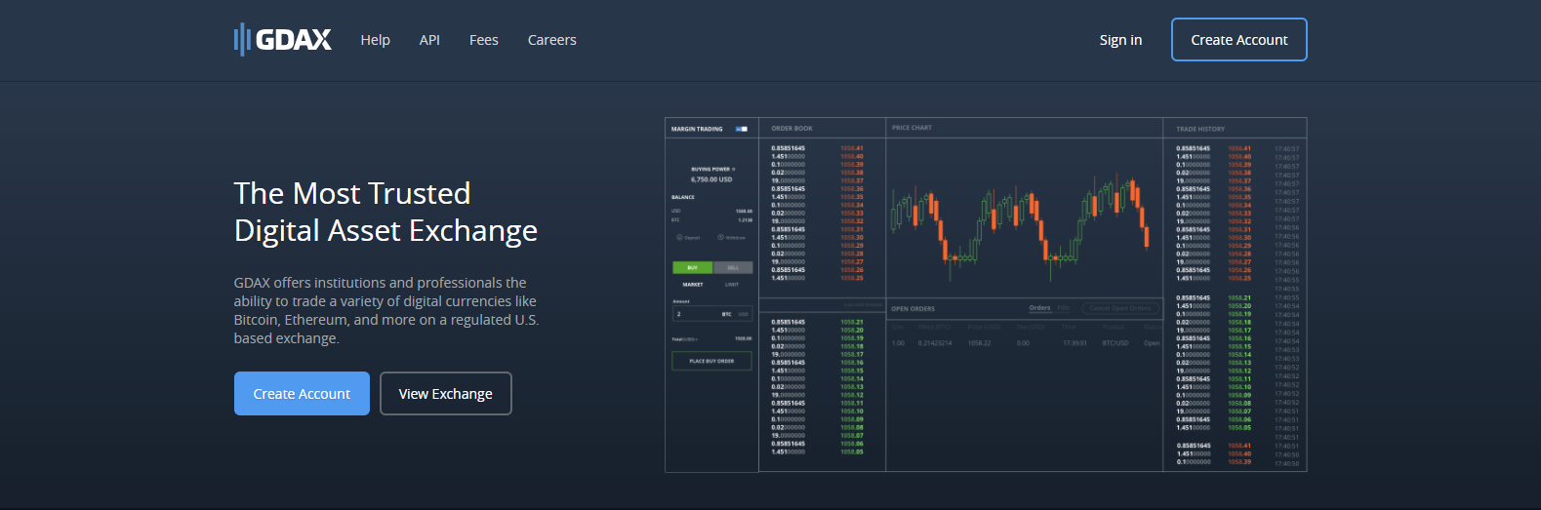The height and width of the screenshot is (510, 1541).
Task: Click the Sign in link
Action: click(x=1120, y=40)
